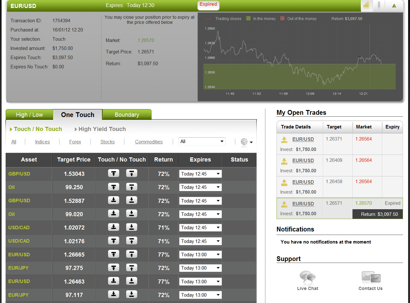
Task: Select the chart view icon in top toolbar
Action: click(366, 5)
